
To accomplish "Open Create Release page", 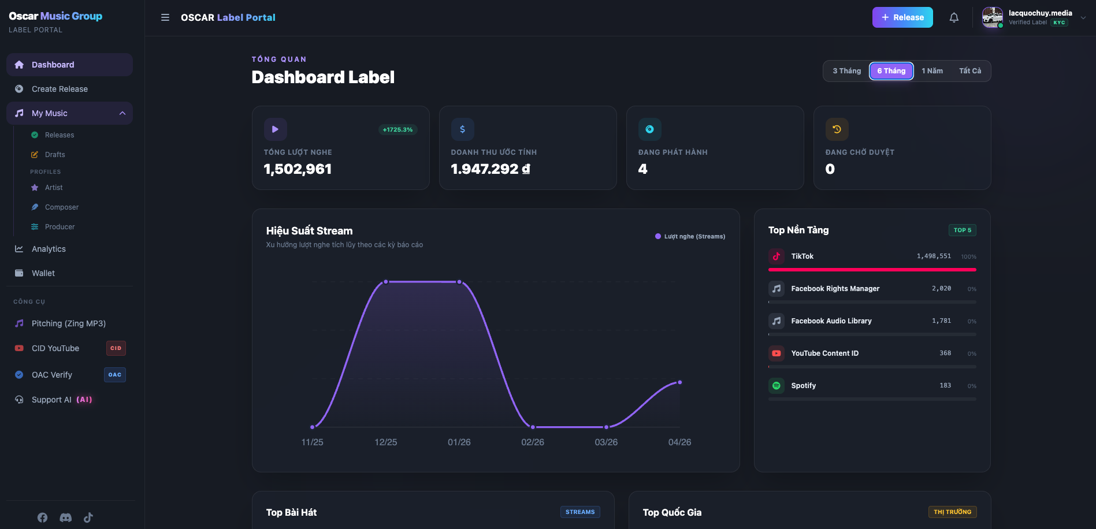I will click(69, 89).
